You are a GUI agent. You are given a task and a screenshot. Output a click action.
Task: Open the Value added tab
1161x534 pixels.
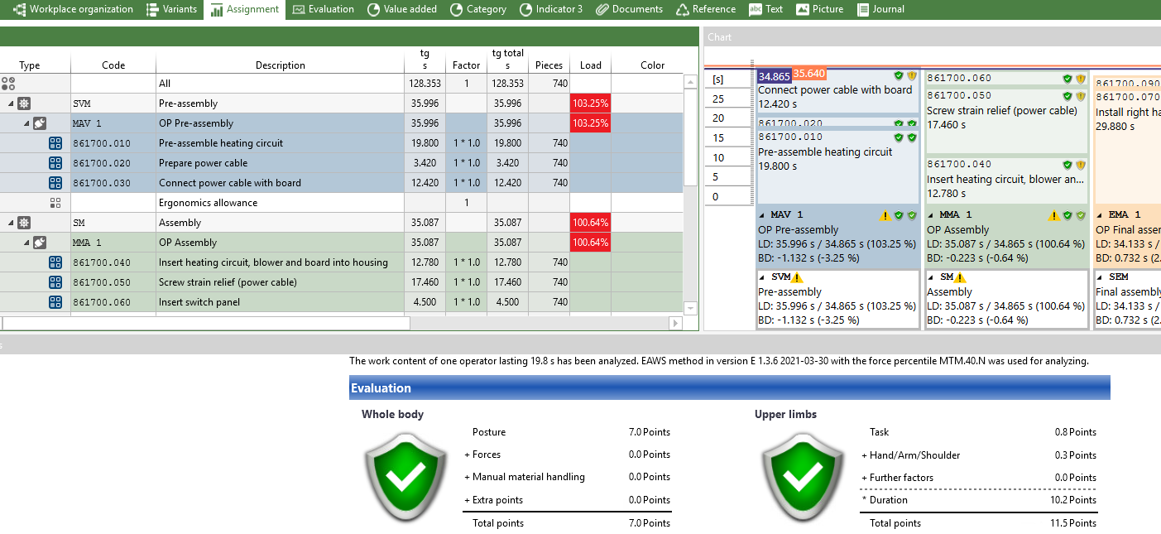tap(401, 9)
